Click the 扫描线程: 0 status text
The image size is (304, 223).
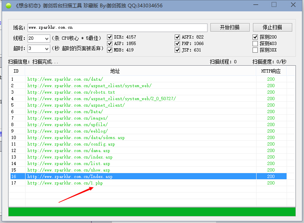pos(223,62)
